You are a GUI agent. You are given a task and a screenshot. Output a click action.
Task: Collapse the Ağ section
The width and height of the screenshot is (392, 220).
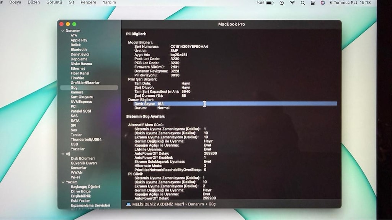click(x=63, y=154)
